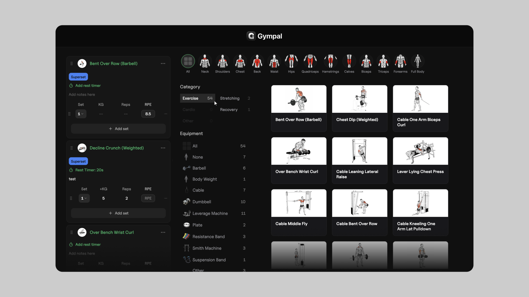
Task: Filter exercises by Quadriceps muscle icon
Action: pos(310,61)
